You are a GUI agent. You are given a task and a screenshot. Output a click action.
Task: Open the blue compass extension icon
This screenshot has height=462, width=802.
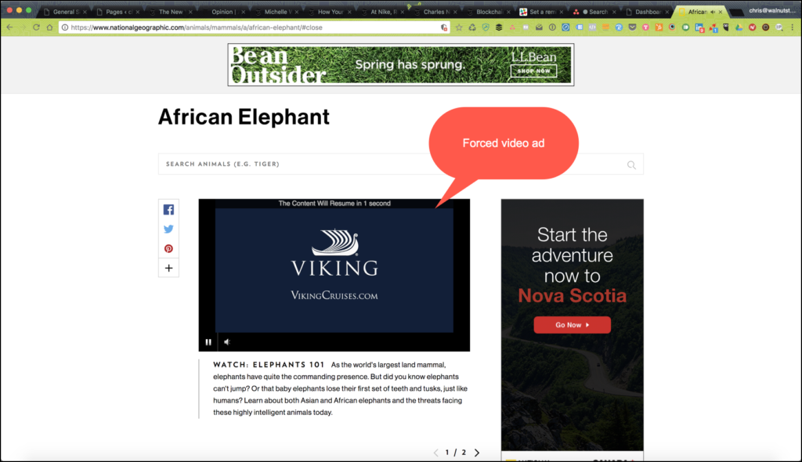(x=565, y=27)
